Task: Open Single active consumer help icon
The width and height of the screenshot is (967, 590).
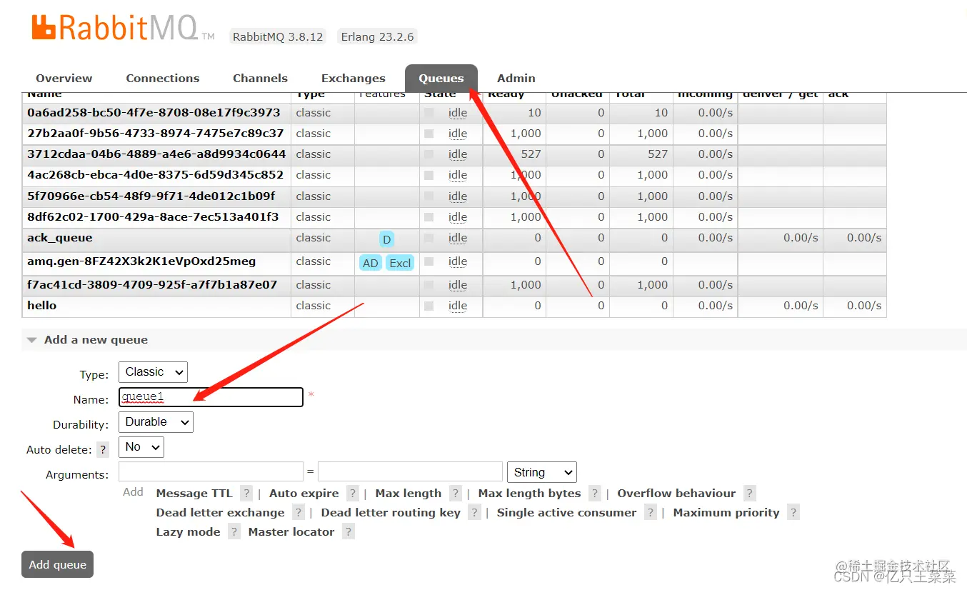Action: coord(650,513)
